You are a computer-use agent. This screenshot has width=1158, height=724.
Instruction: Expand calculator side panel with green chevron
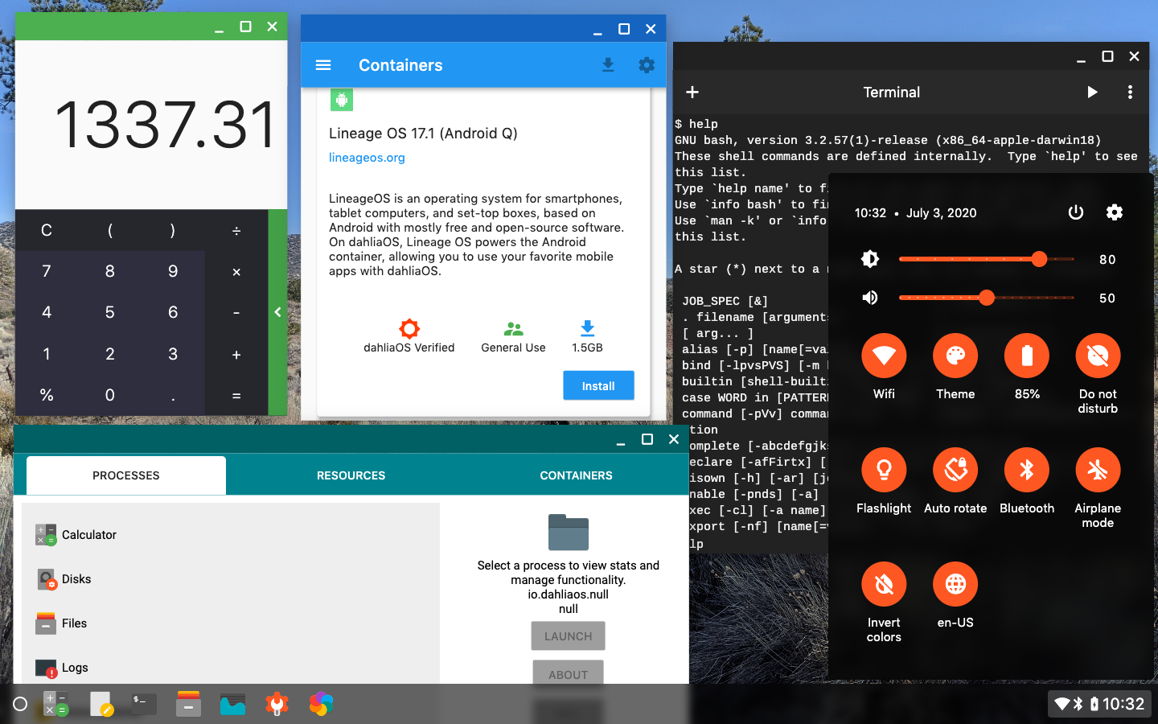[x=277, y=312]
